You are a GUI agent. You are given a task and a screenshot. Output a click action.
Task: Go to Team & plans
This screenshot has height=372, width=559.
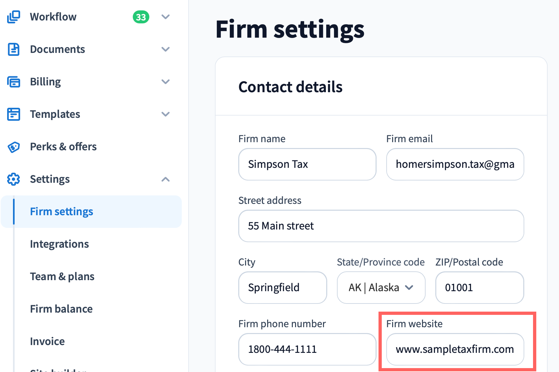pos(62,277)
